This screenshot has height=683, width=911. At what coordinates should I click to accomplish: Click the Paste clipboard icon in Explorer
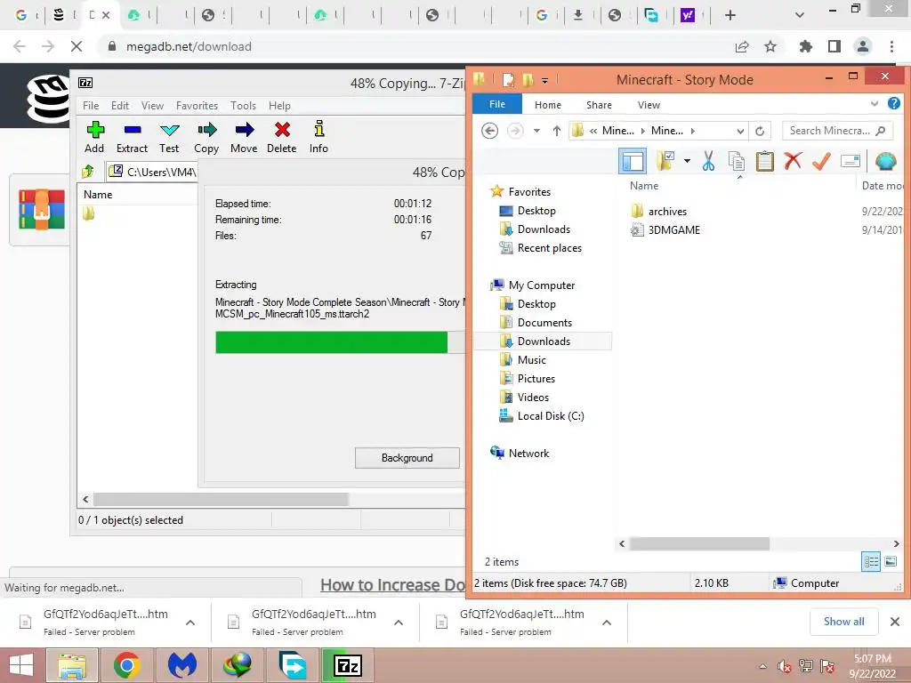764,161
